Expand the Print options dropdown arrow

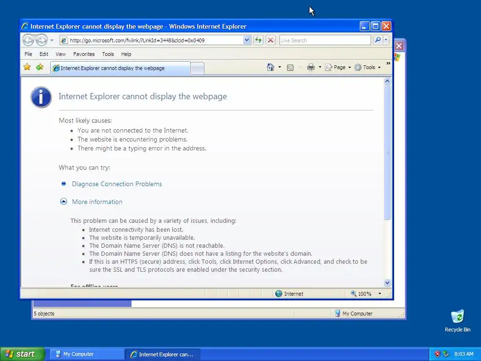(x=320, y=67)
